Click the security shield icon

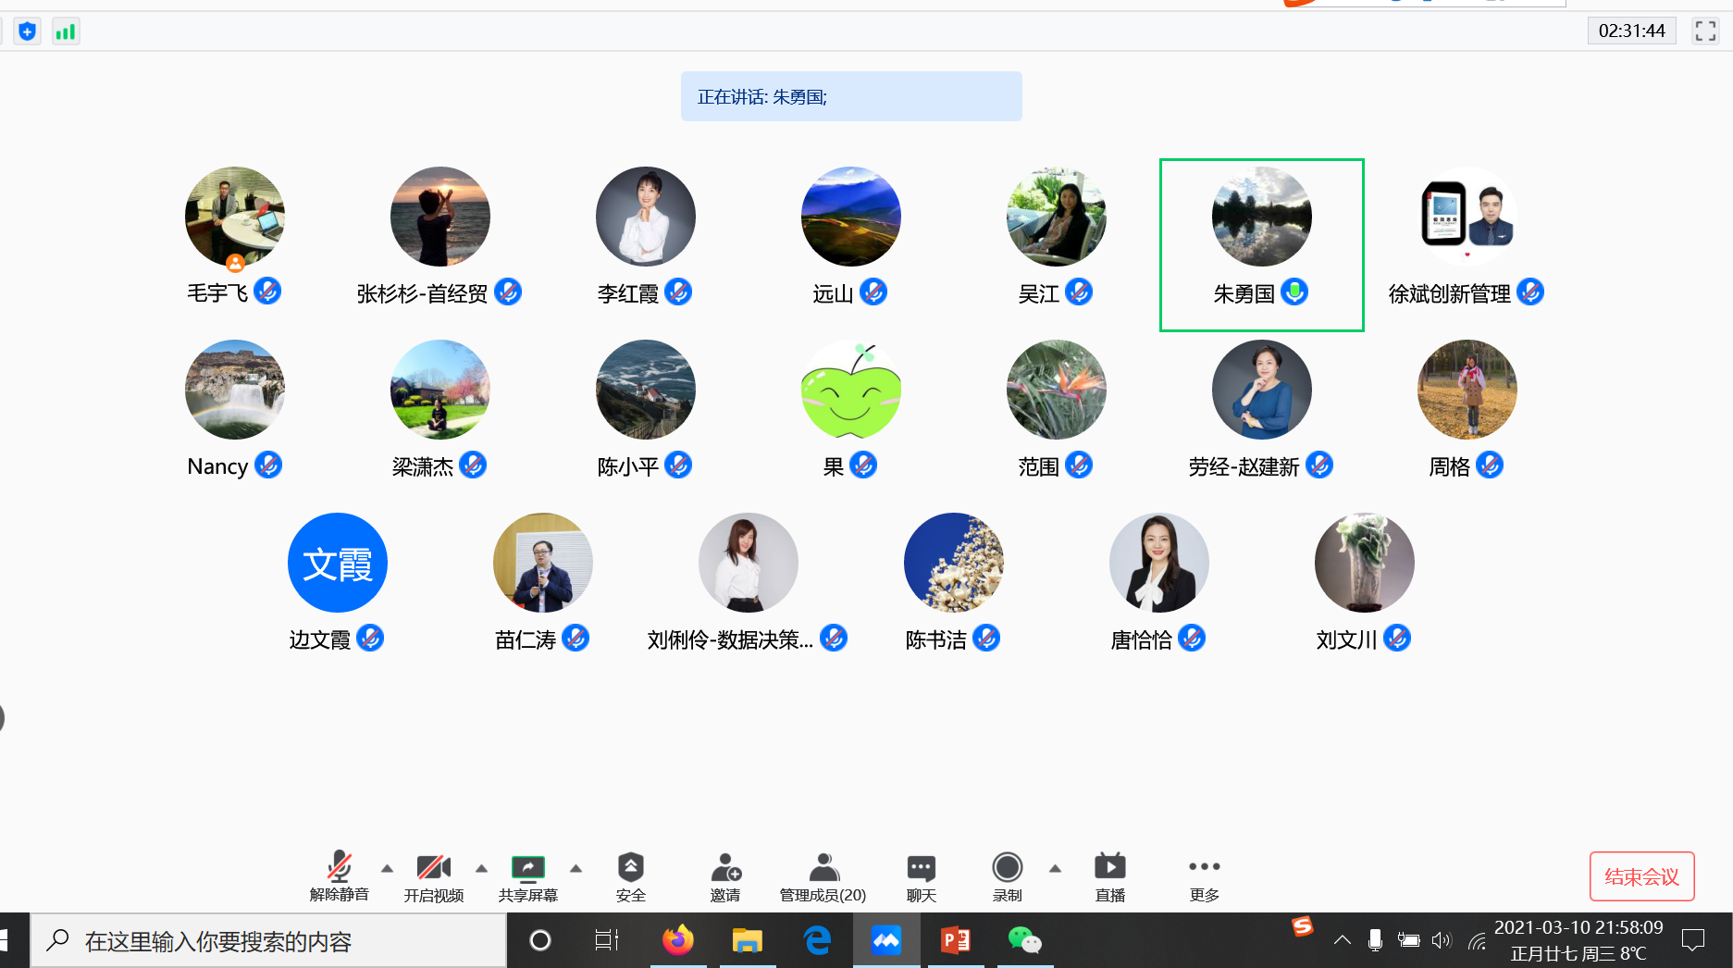pos(28,32)
